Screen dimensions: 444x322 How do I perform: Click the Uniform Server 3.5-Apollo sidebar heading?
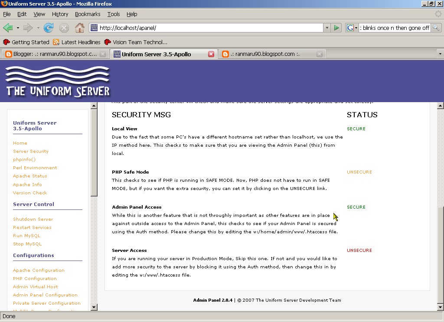35,126
